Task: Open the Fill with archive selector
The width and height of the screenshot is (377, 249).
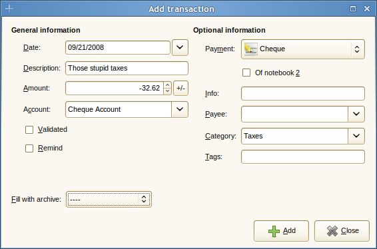Action: pyautogui.click(x=109, y=199)
